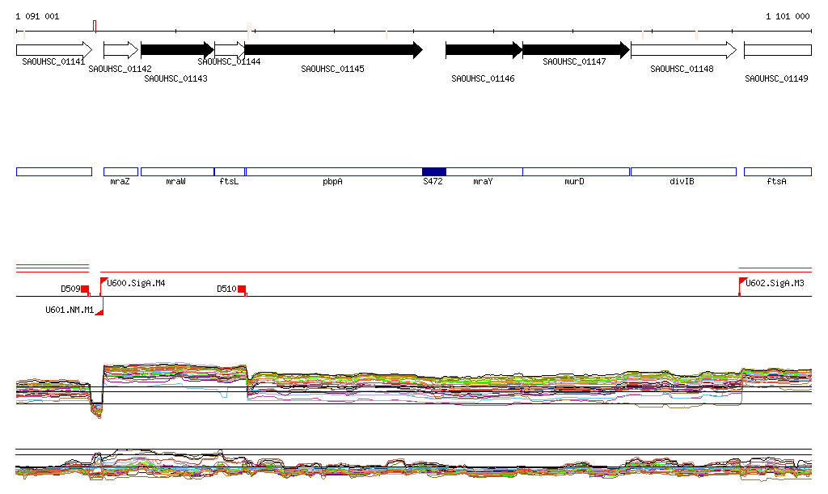Select the SAOUHSC_01143 black gene arrow
Screen dimensions: 828x494
coord(177,50)
